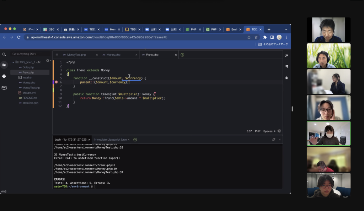Add a new terminal tab with plus icon
This screenshot has height=211, width=364.
135,140
